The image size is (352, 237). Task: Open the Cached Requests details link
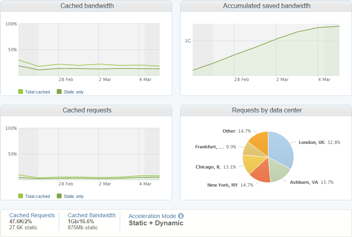(32, 215)
